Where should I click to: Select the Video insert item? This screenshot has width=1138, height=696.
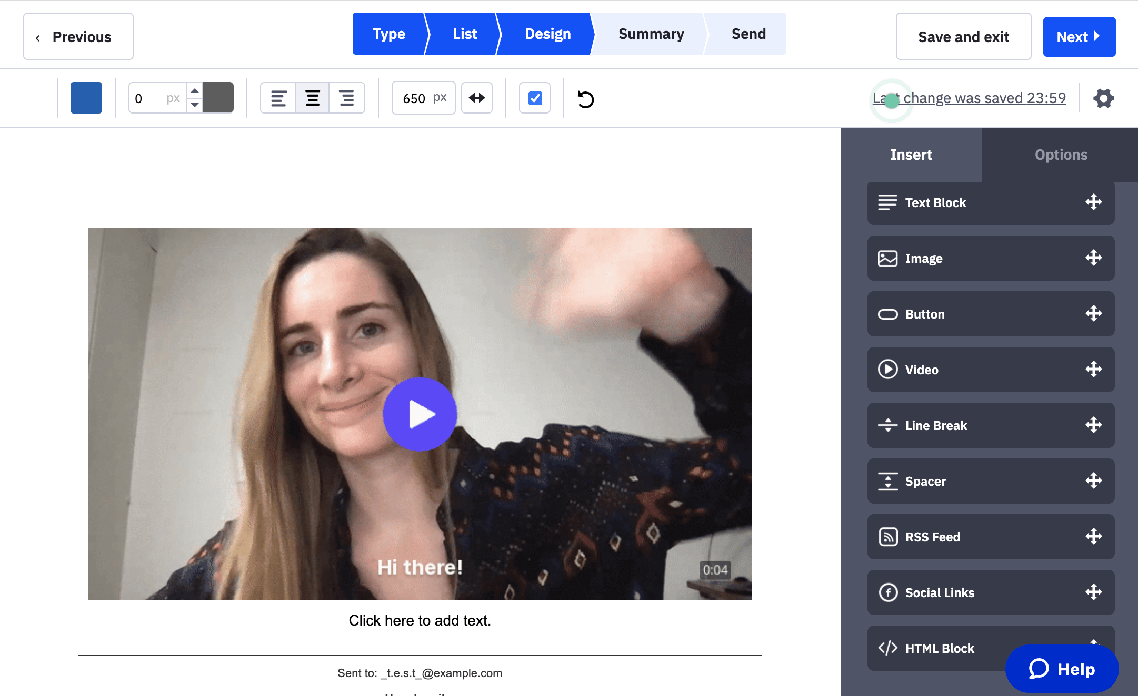pyautogui.click(x=991, y=370)
